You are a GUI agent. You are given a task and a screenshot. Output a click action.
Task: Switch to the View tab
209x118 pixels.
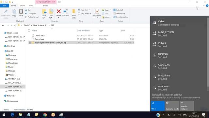click(31, 6)
